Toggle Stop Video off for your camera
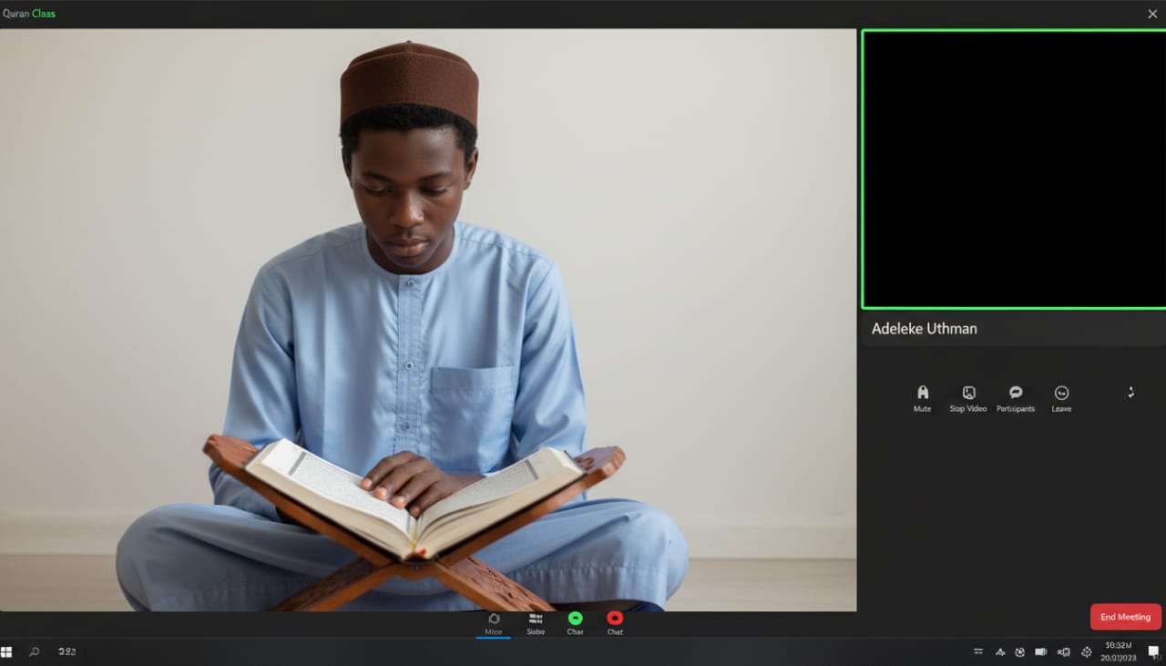Image resolution: width=1166 pixels, height=666 pixels. (x=968, y=394)
